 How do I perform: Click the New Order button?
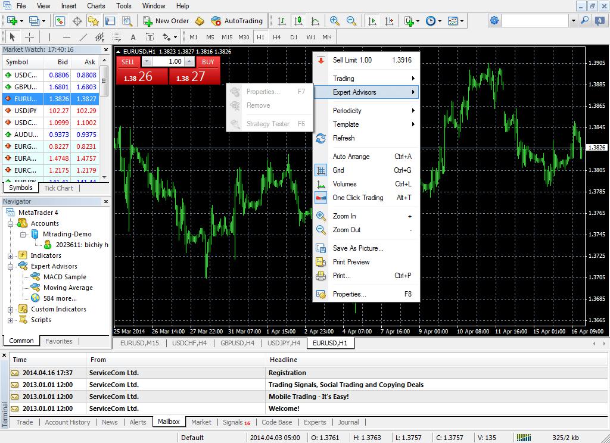pyautogui.click(x=166, y=21)
